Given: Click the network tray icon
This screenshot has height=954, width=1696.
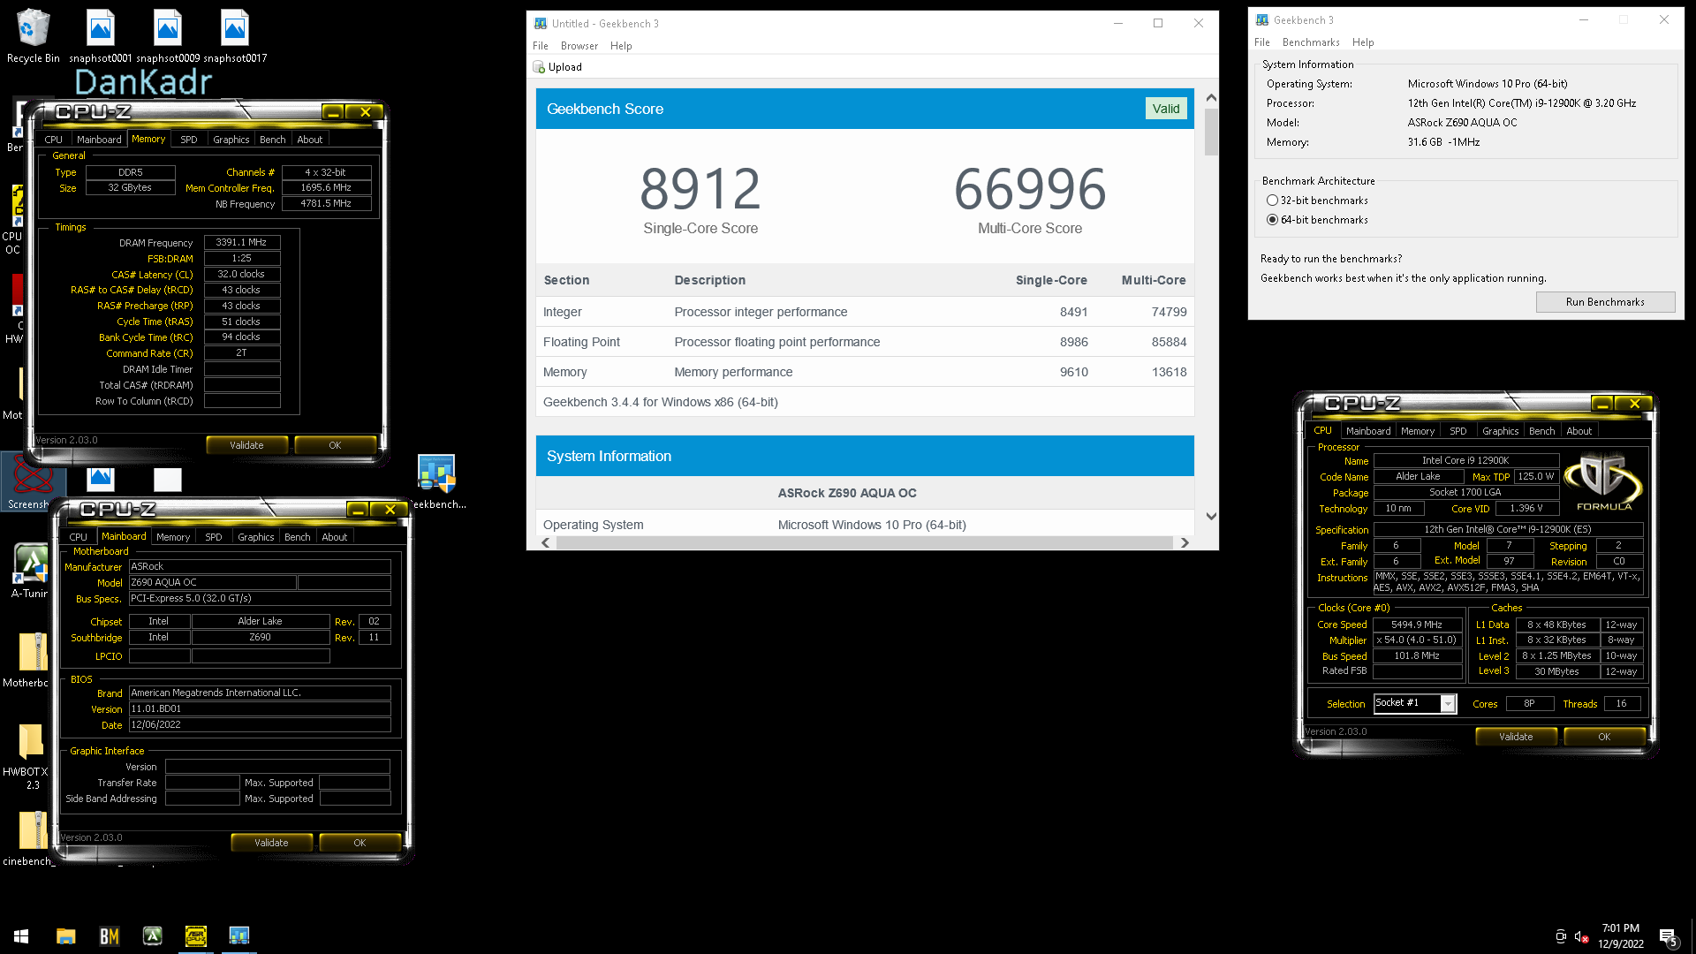Looking at the screenshot, I should point(1561,936).
